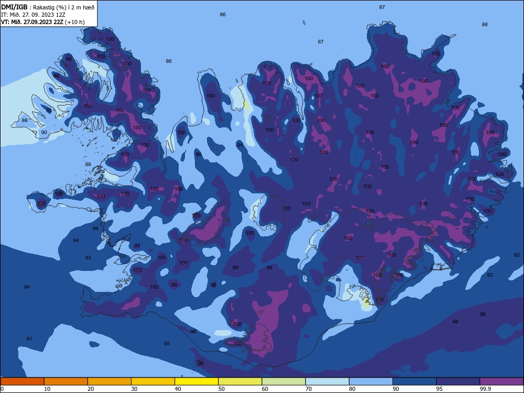The width and height of the screenshot is (524, 393).
Task: Click the dark orange 0–10 legend swatch
Action: 22,381
